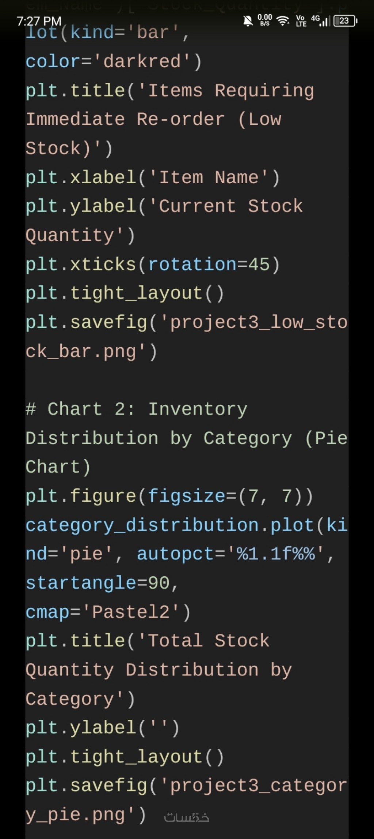Tap the battery level indicator showing 23
The height and width of the screenshot is (839, 374).
pyautogui.click(x=345, y=21)
